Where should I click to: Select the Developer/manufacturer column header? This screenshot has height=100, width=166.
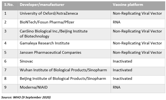pyautogui.click(x=42, y=5)
